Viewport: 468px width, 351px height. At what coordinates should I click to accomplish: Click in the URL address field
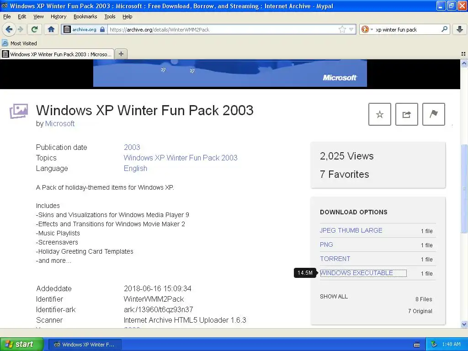pos(223,29)
